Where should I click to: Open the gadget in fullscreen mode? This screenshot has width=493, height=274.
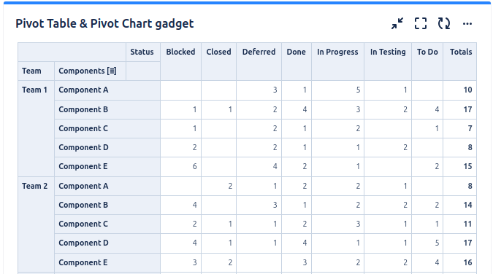pos(421,23)
